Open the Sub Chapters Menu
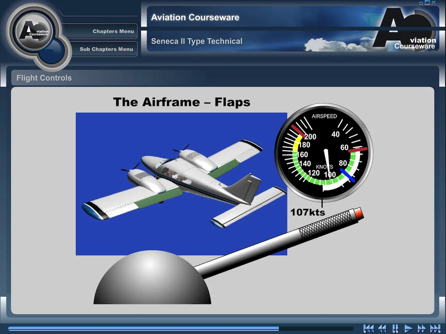 pos(106,49)
